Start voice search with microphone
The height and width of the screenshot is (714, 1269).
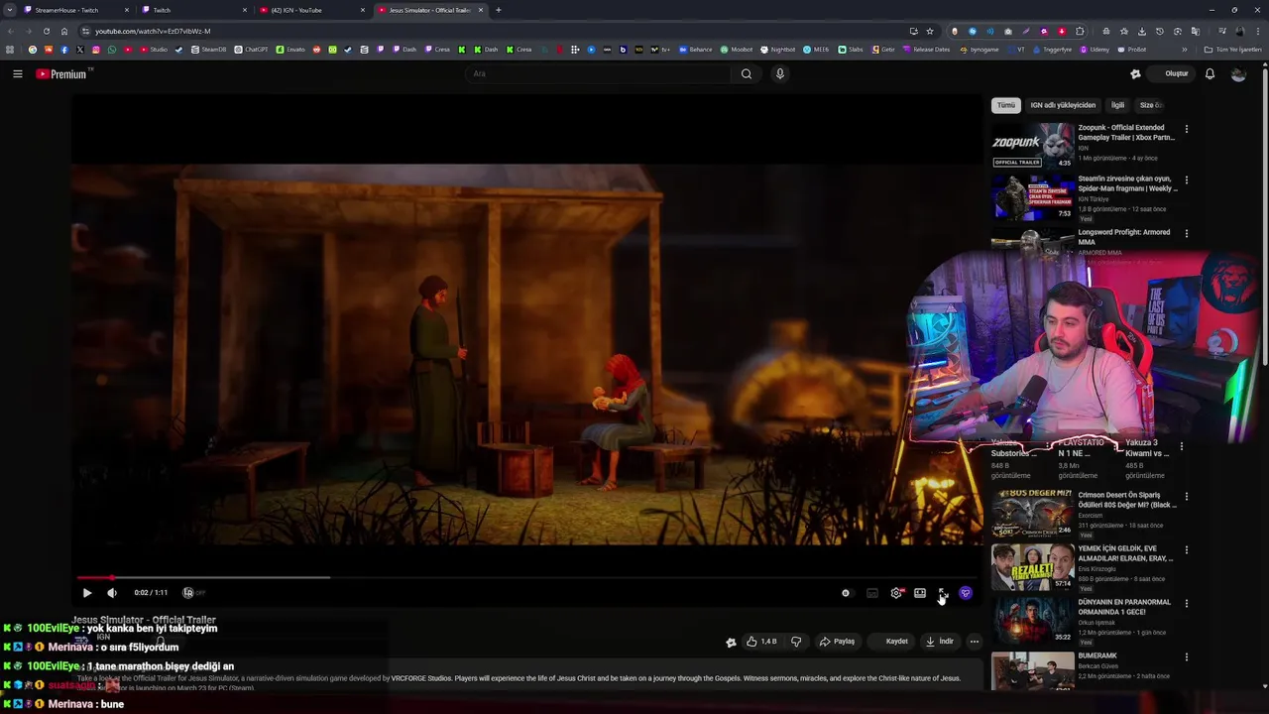click(x=779, y=73)
